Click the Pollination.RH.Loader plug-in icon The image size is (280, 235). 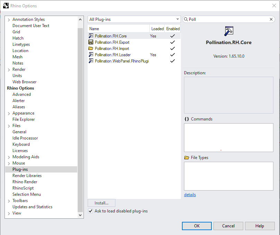91,55
